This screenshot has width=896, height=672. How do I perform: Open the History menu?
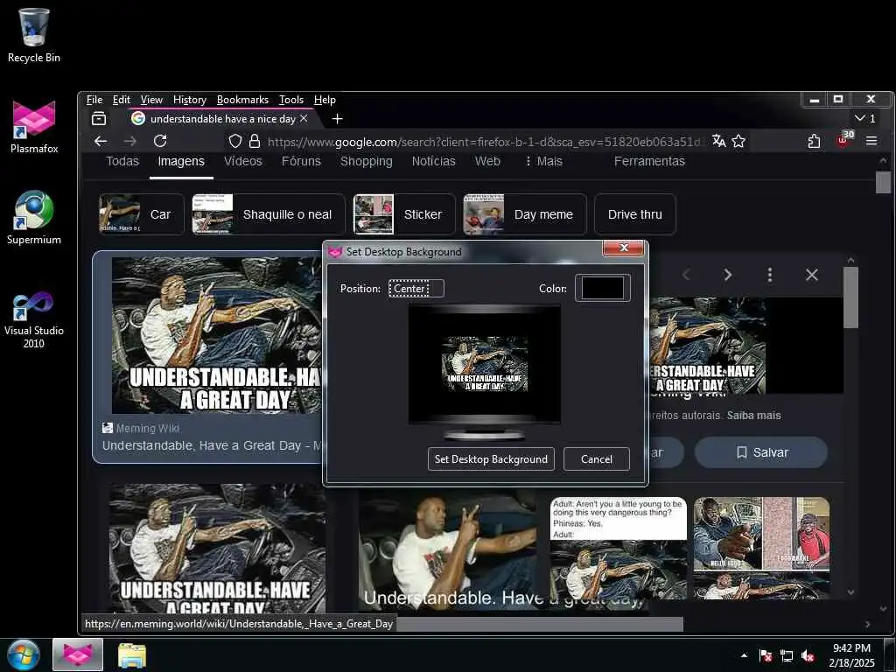coord(189,100)
